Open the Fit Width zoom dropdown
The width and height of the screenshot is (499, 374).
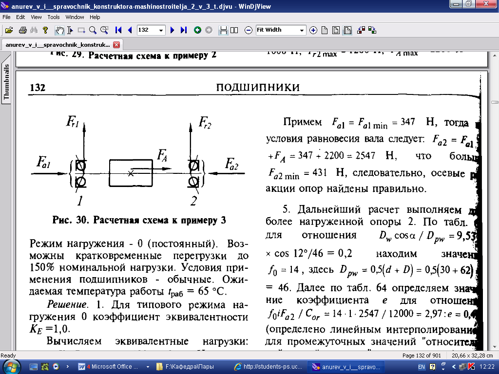pos(302,30)
